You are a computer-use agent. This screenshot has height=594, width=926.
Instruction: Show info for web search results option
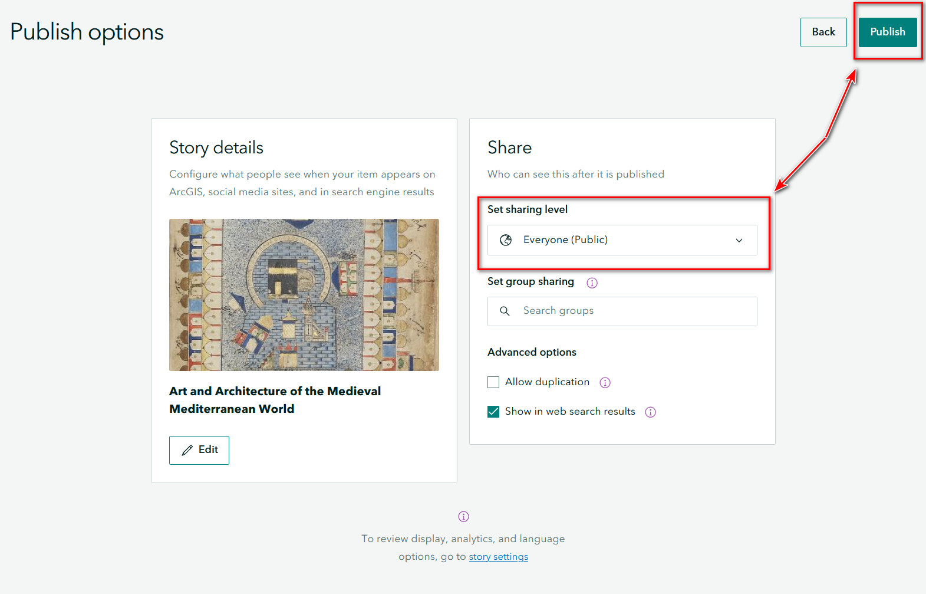coord(651,412)
